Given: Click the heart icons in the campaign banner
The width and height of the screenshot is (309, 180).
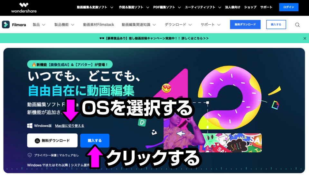Looking at the screenshot, I should [x=102, y=38].
